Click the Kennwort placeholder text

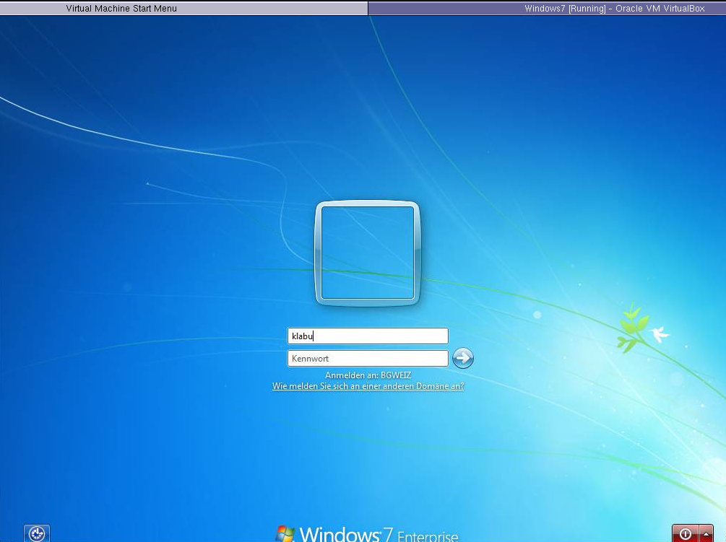(310, 359)
